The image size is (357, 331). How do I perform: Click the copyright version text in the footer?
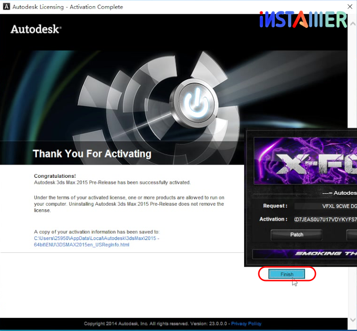pos(155,323)
